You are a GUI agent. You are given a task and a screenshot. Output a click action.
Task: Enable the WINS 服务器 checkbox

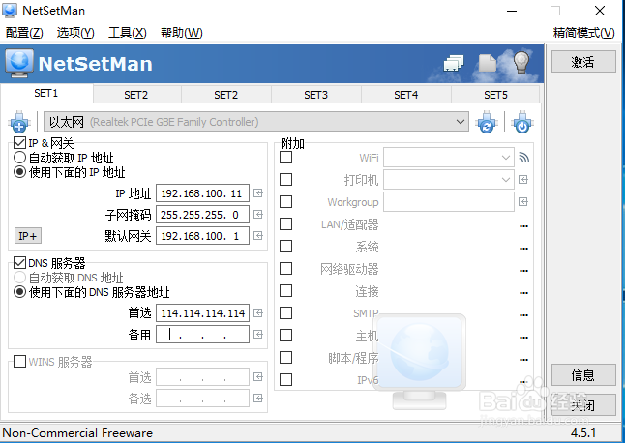click(20, 362)
